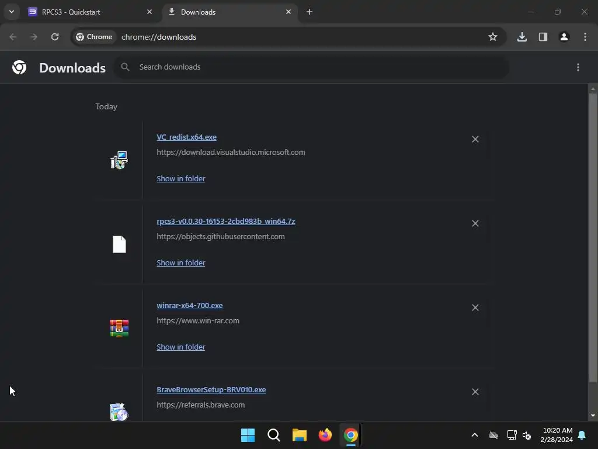This screenshot has height=449, width=598.
Task: Remove BraveBrowserSetup-BRV010.exe from the list
Action: (x=475, y=392)
